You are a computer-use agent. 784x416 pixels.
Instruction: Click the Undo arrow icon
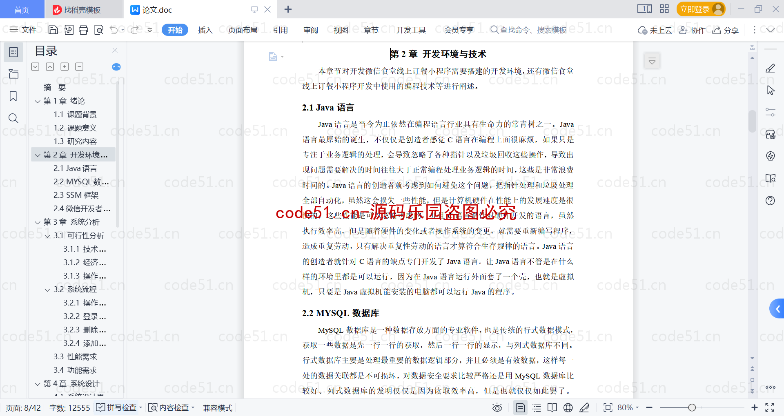click(114, 30)
